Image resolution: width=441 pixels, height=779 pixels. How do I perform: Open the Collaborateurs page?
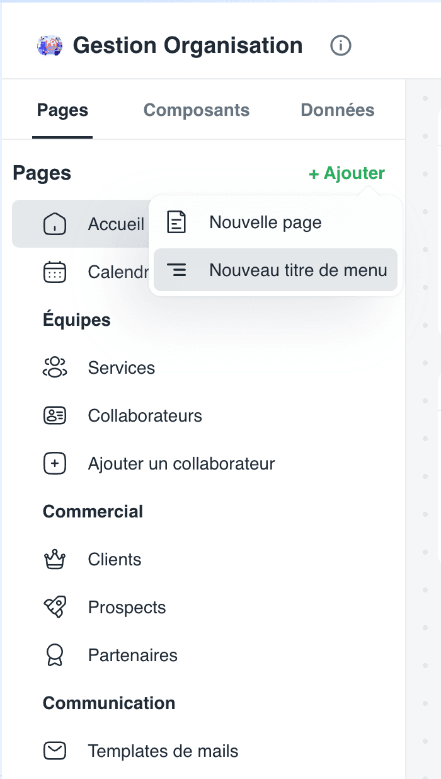pyautogui.click(x=203, y=416)
